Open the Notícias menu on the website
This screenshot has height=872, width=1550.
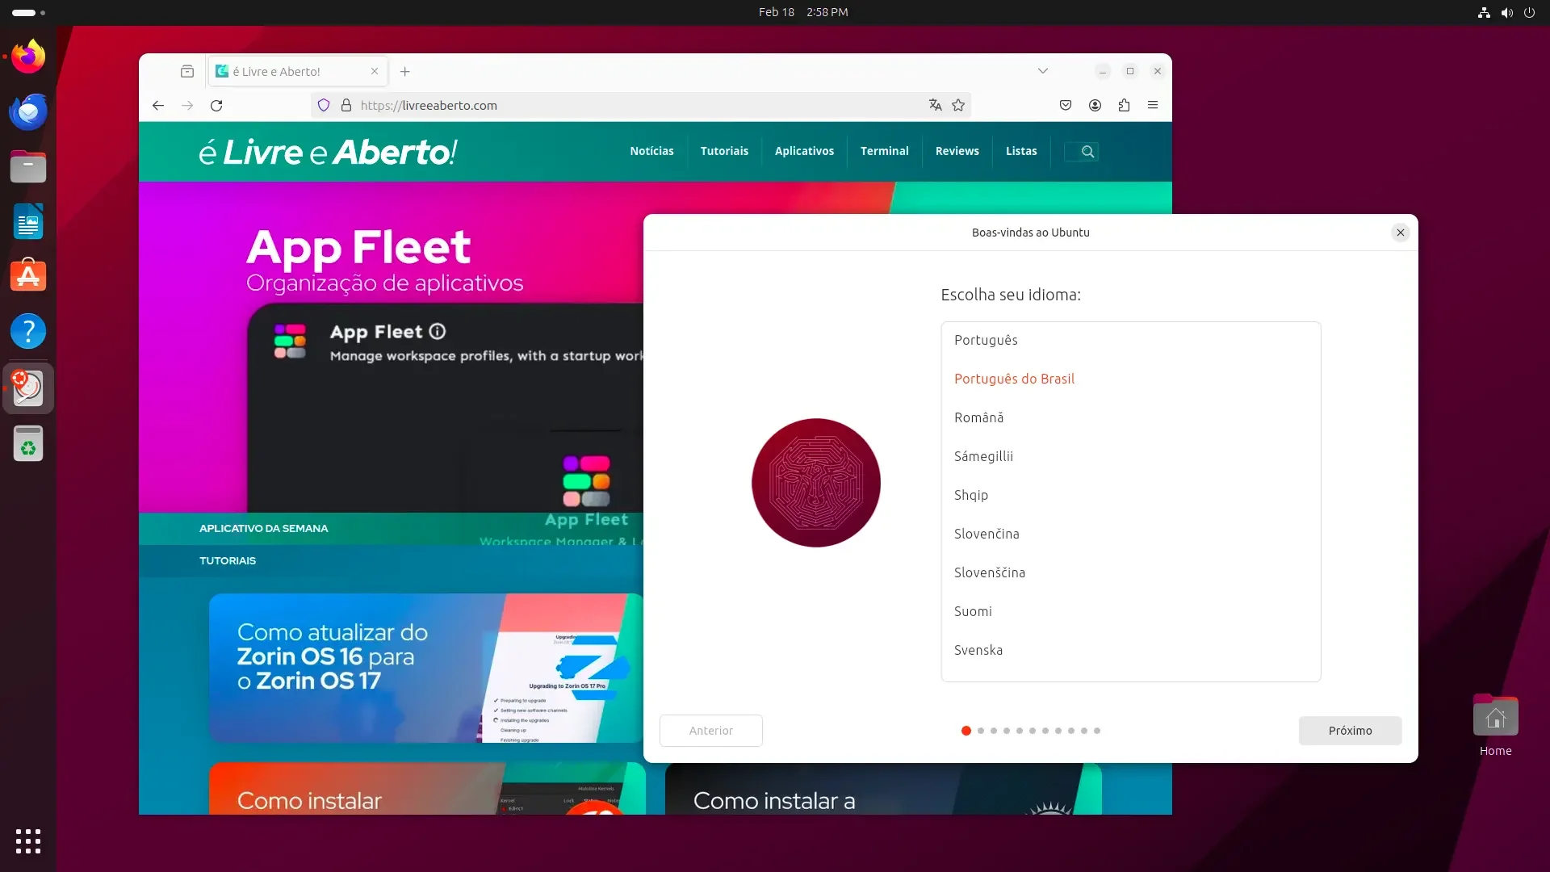click(x=651, y=151)
